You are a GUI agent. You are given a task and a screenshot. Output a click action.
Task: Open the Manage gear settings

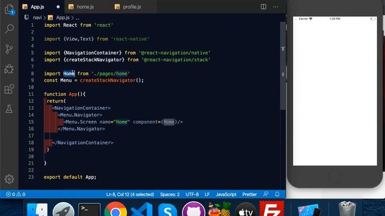(9, 179)
